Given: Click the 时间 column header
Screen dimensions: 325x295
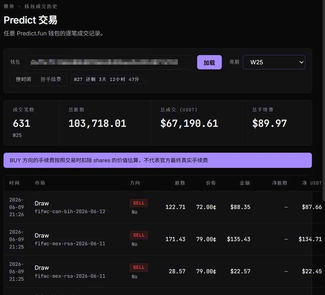Looking at the screenshot, I should (14, 183).
